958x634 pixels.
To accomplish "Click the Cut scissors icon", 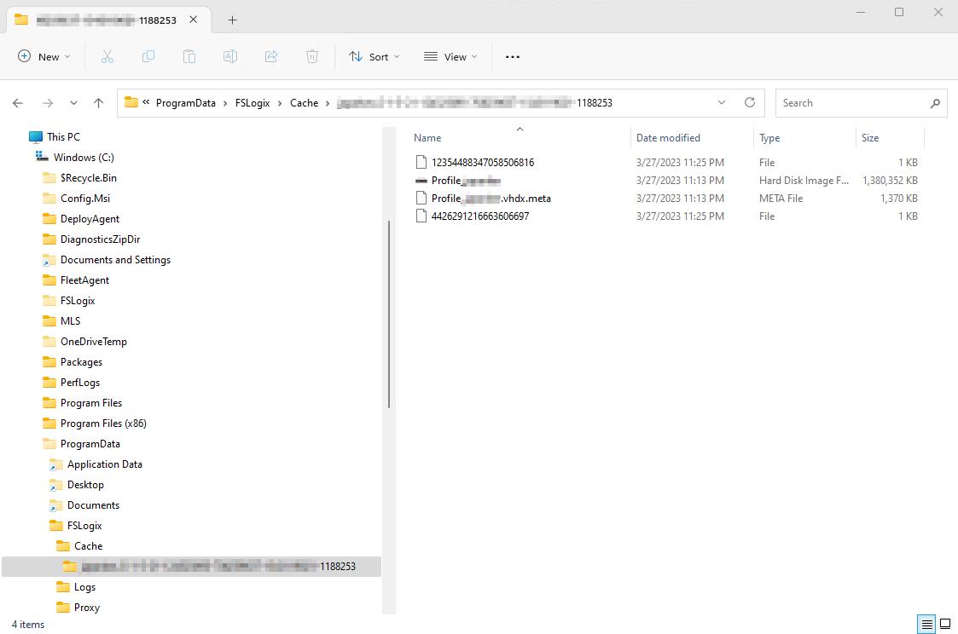I will coord(107,56).
